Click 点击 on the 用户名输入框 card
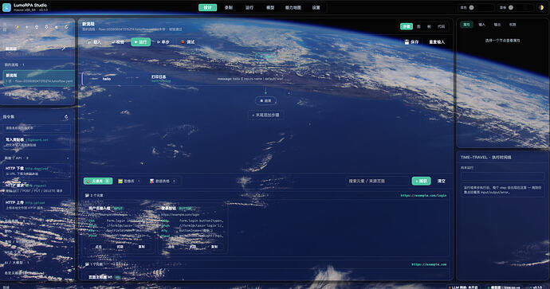550x289 pixels. coord(99,247)
